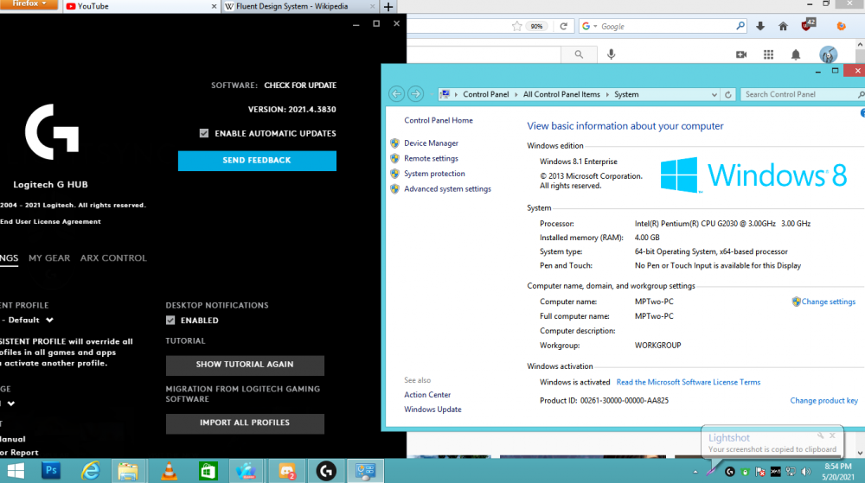Click the Logitech G logo in G HUB
Screen dimensions: 865x483
point(52,132)
